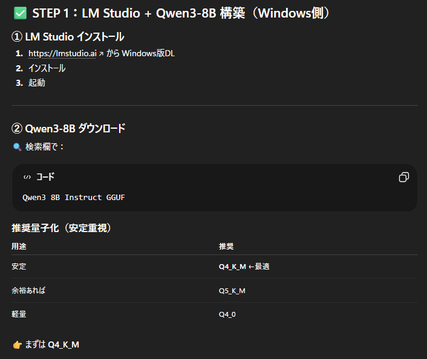This screenshot has width=427, height=359.
Task: Select the Q4_0 table cell
Action: pyautogui.click(x=227, y=314)
